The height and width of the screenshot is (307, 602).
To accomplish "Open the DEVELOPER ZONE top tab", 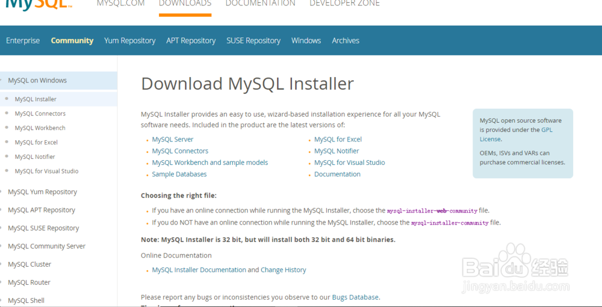I will pos(344,4).
